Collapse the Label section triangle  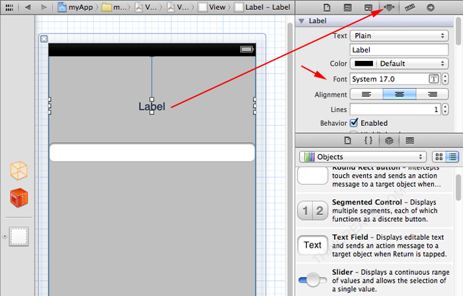pos(301,21)
